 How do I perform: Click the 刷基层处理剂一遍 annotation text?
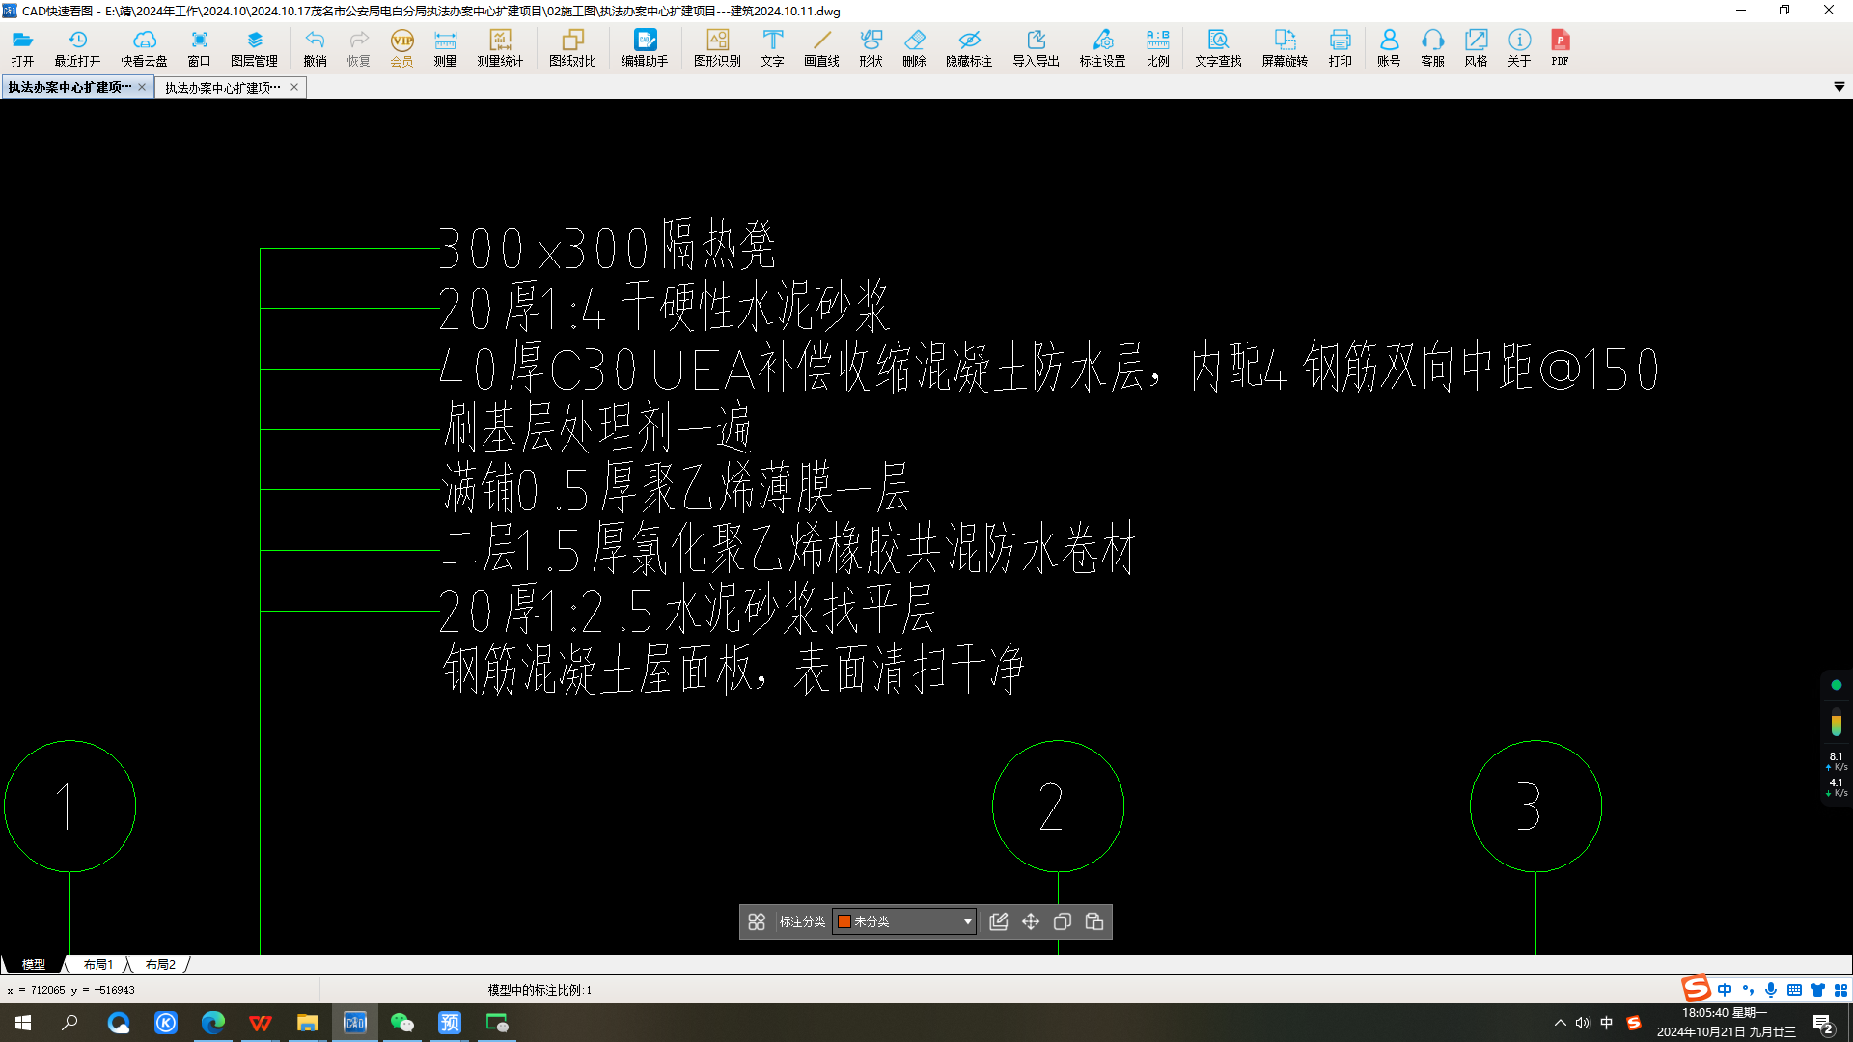pos(597,427)
